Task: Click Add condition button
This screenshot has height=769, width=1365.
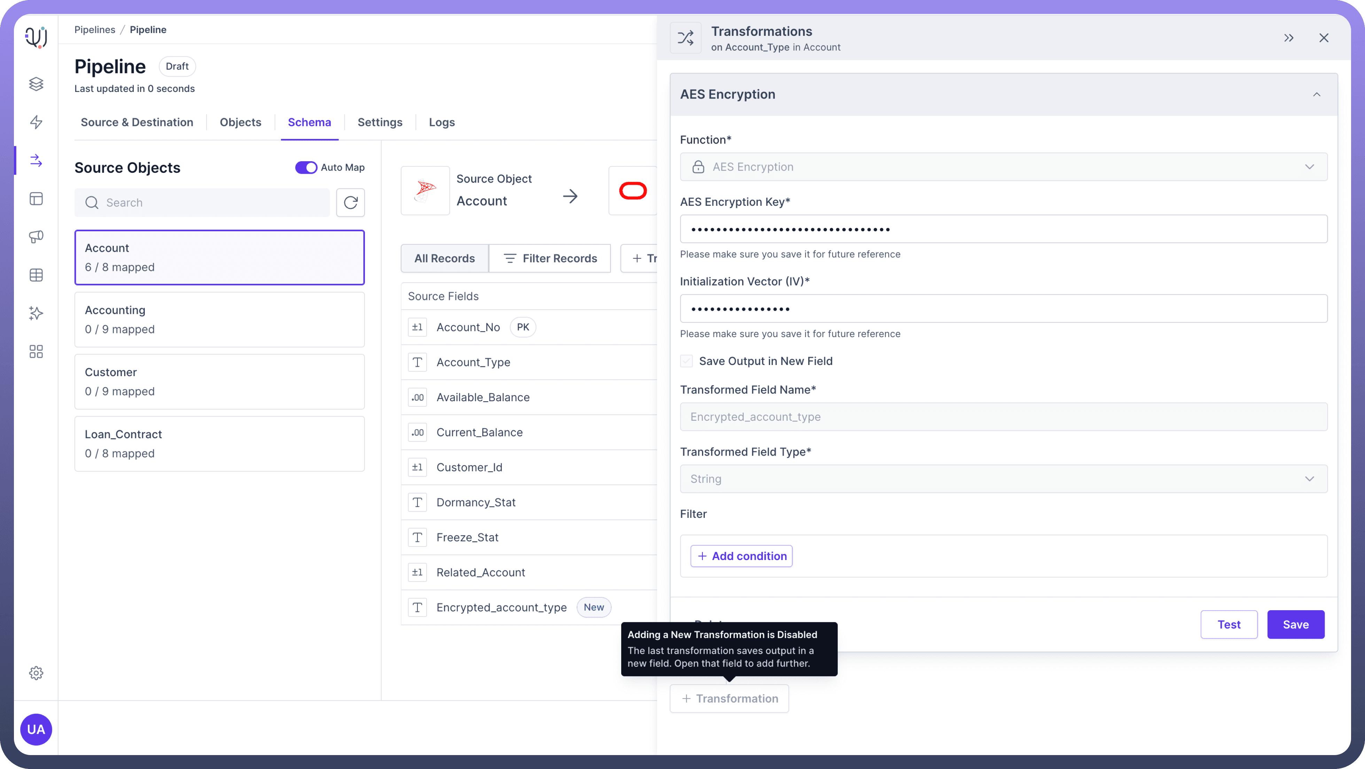Action: (741, 556)
